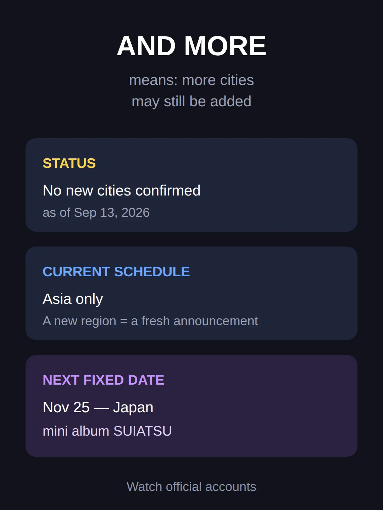
Task: Click the word 'confirmed' in status card
Action: (x=168, y=191)
